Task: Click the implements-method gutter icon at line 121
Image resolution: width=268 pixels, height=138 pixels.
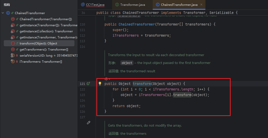Action: coord(88,84)
